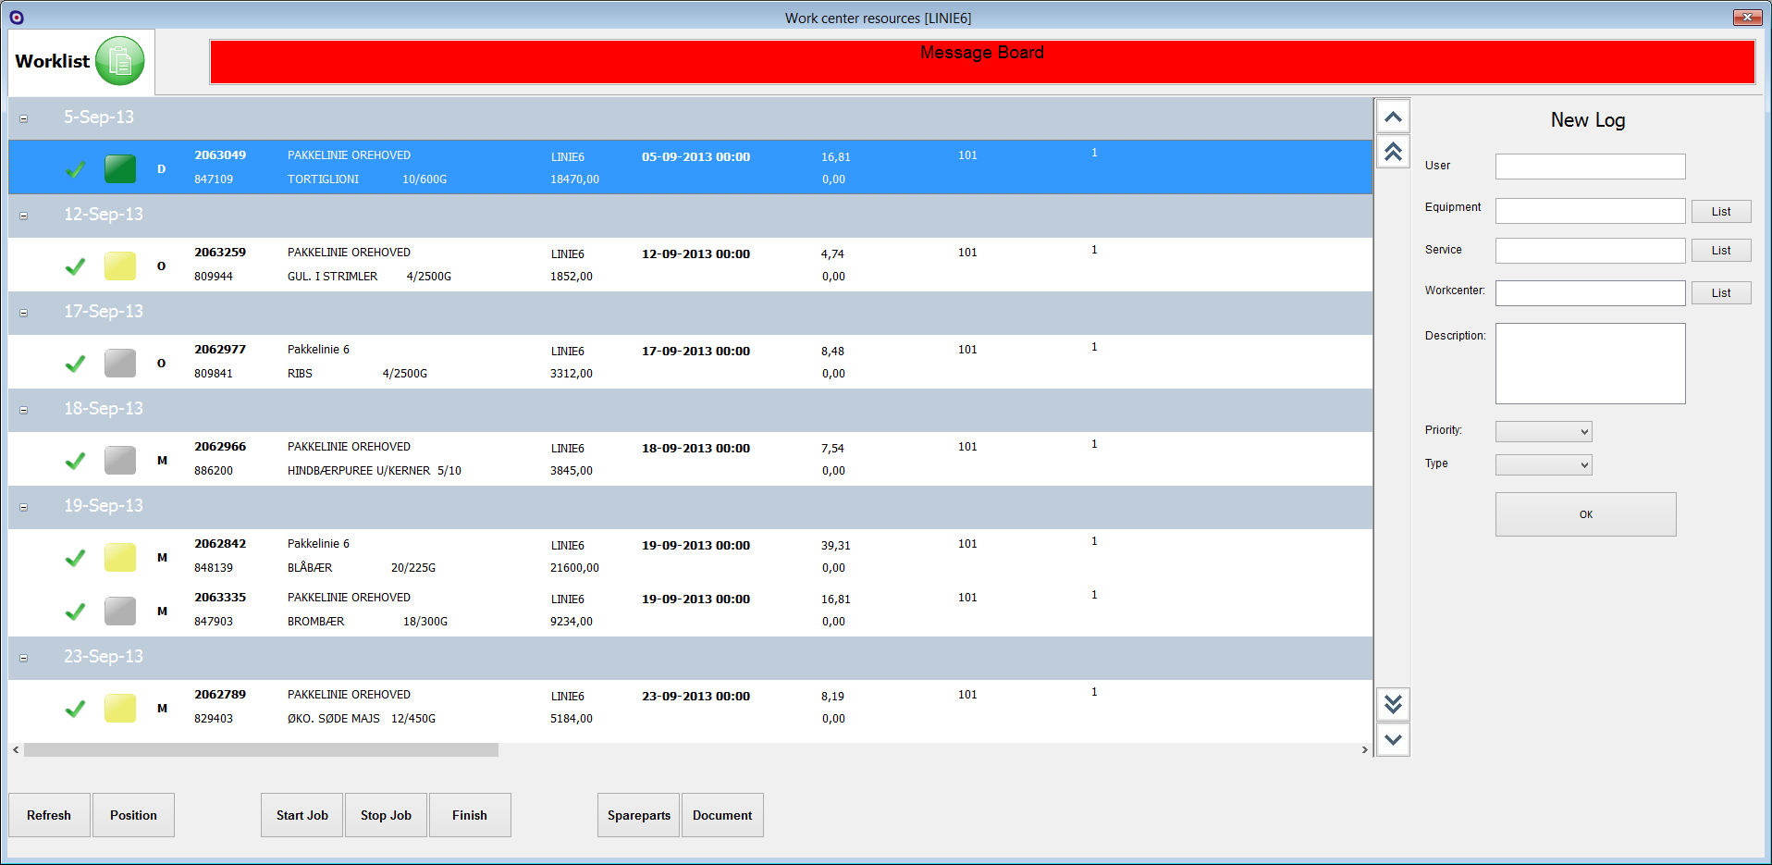
Task: Click the BLÅBÆR product text
Action: [310, 568]
